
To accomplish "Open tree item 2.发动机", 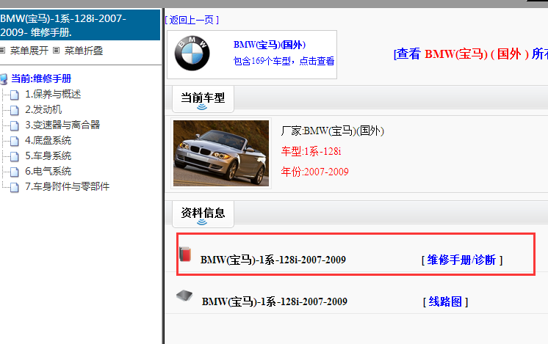I will 43,109.
